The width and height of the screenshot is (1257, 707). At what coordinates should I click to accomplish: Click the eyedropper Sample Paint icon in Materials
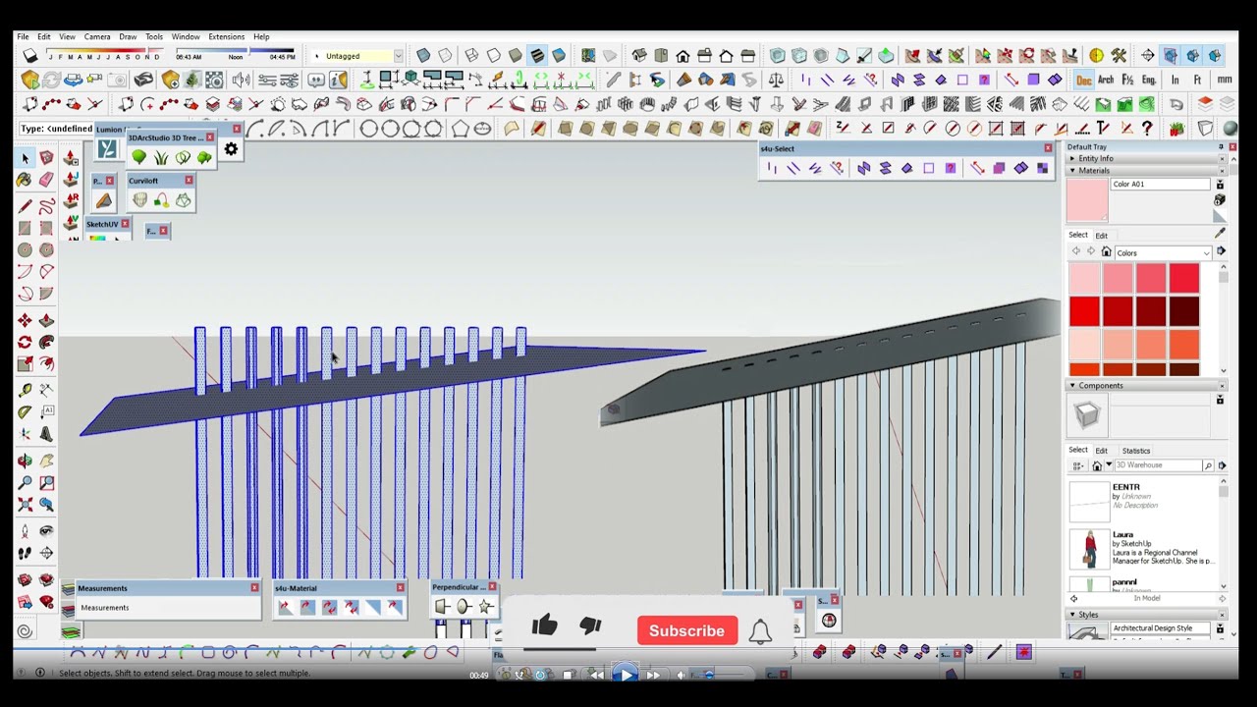pos(1220,234)
